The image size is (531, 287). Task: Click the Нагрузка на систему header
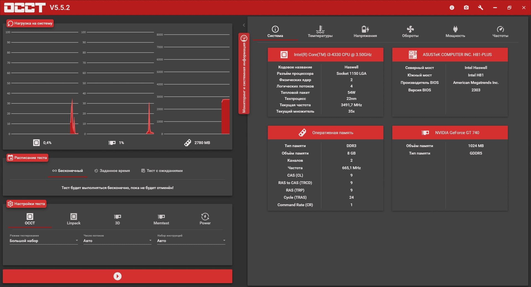pos(30,23)
